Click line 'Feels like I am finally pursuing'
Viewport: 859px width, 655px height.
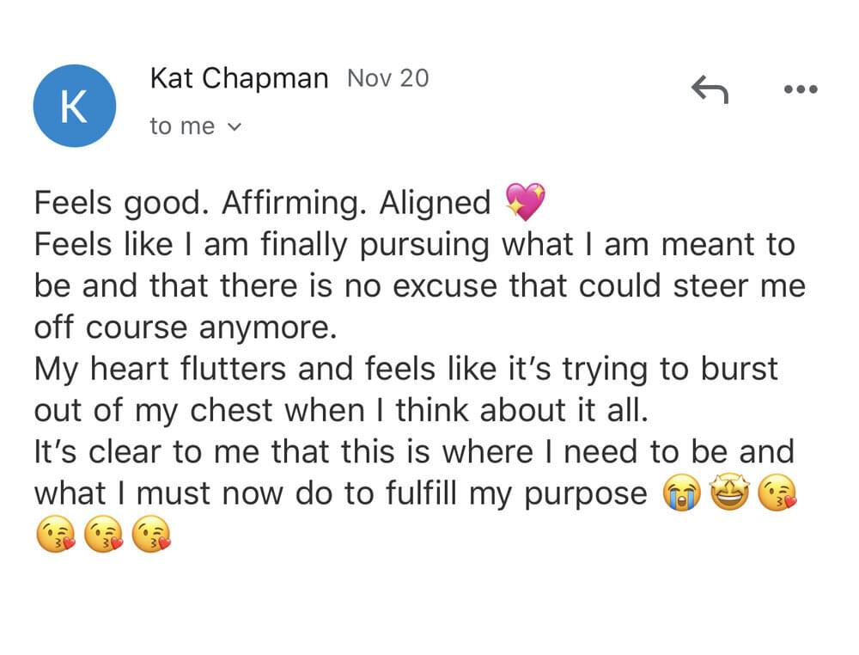pyautogui.click(x=415, y=245)
